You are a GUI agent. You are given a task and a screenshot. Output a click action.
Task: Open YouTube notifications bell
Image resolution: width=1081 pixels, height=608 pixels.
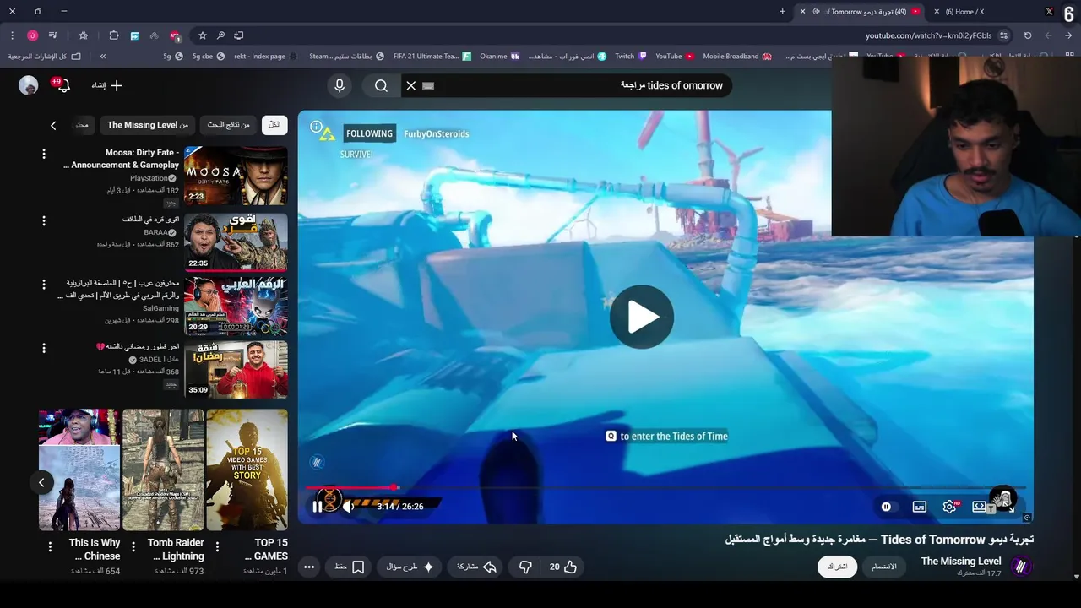(62, 85)
